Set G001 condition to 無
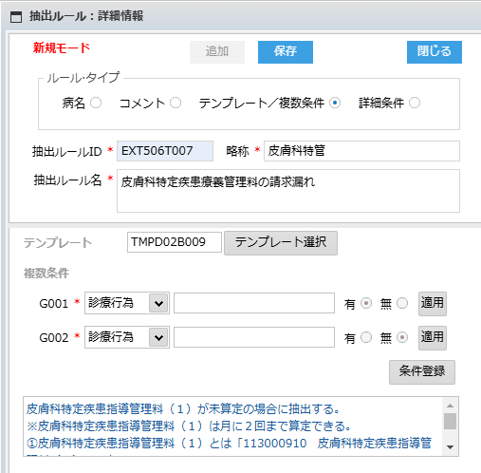 (x=402, y=303)
